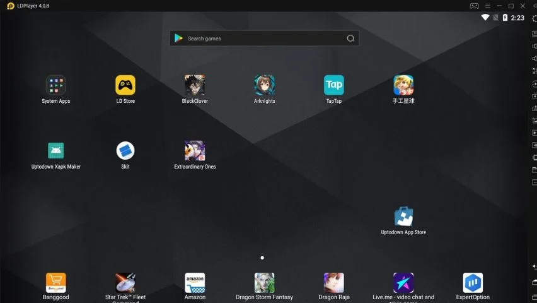Launch the Arknights game

264,85
